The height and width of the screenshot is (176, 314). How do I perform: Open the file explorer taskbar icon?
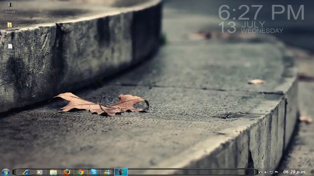[53, 172]
